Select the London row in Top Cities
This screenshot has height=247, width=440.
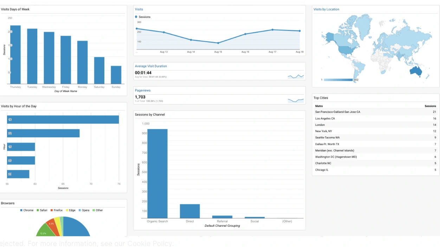pos(375,125)
